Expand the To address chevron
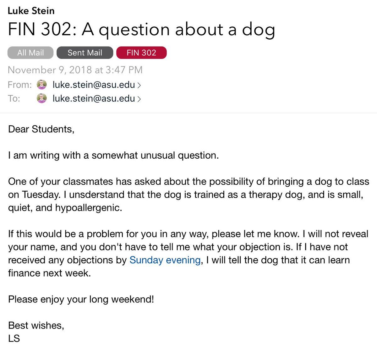Screen dimensions: 377x349 [139, 99]
